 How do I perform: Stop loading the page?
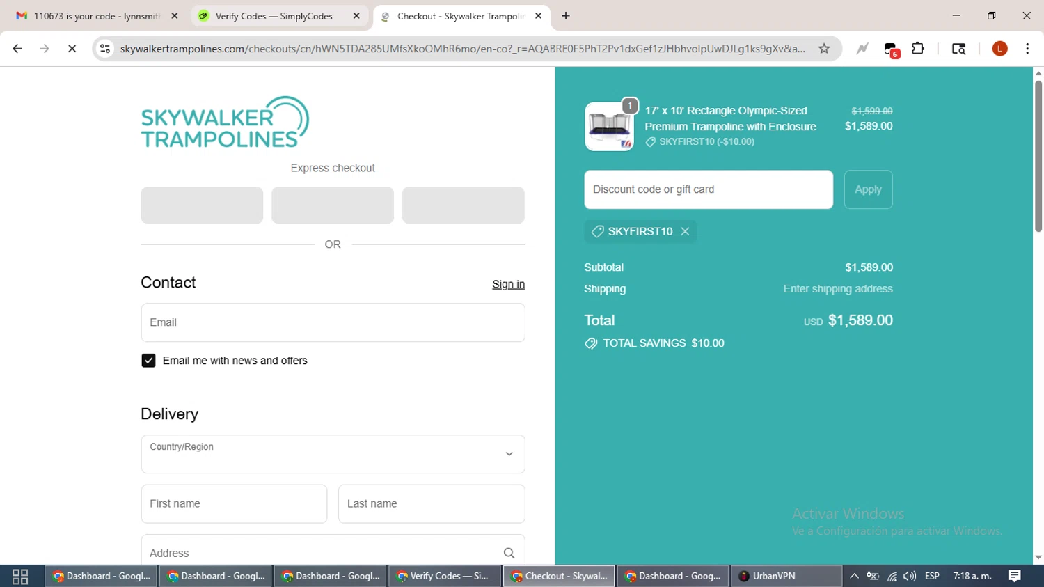click(72, 49)
